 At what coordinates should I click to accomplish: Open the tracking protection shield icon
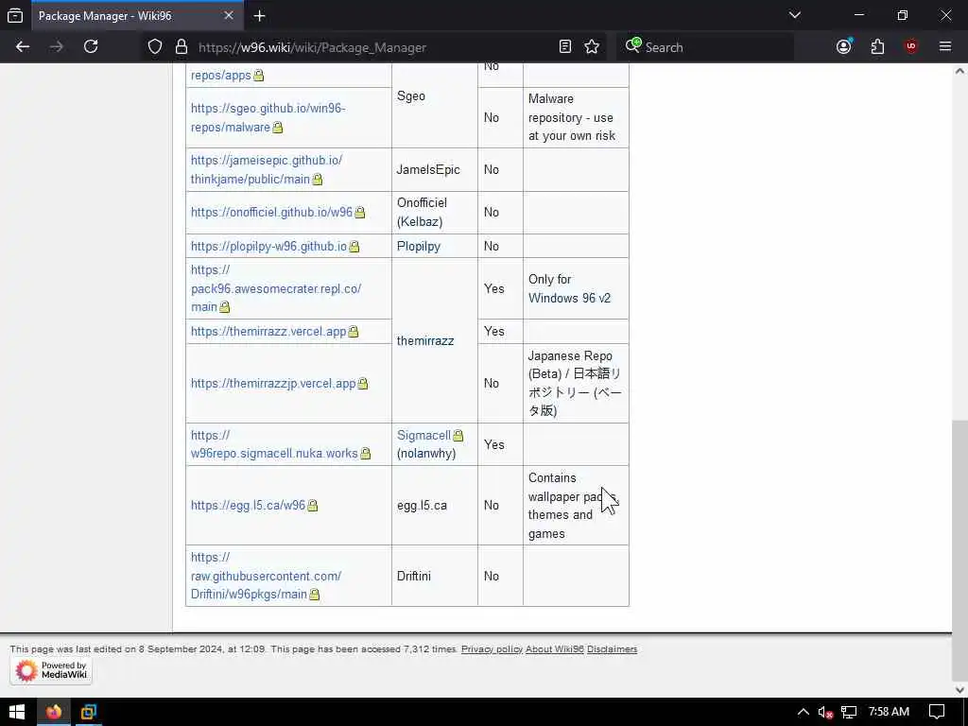[155, 47]
